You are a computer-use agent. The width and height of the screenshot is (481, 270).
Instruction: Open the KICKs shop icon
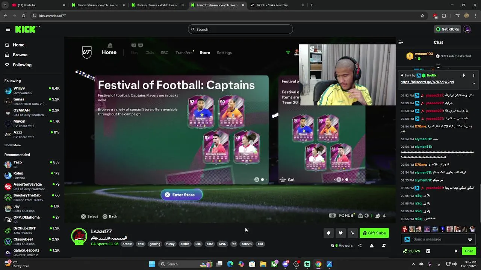pyautogui.click(x=428, y=251)
